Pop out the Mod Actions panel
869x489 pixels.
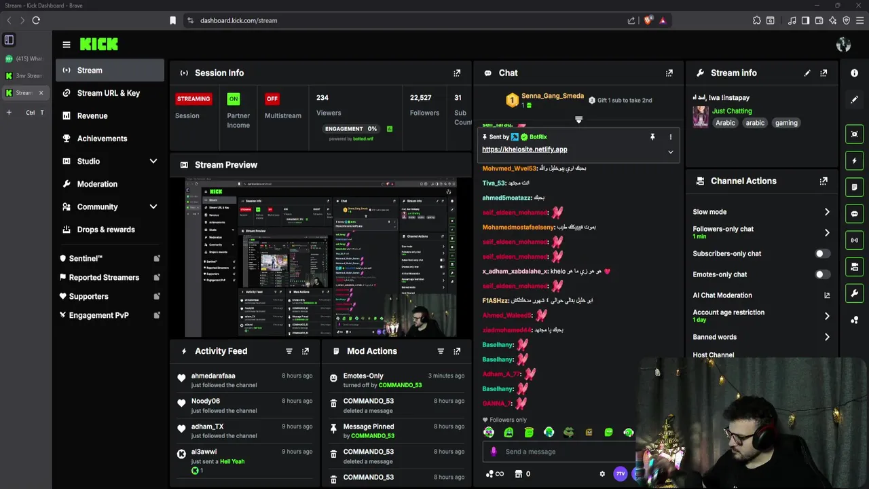457,351
